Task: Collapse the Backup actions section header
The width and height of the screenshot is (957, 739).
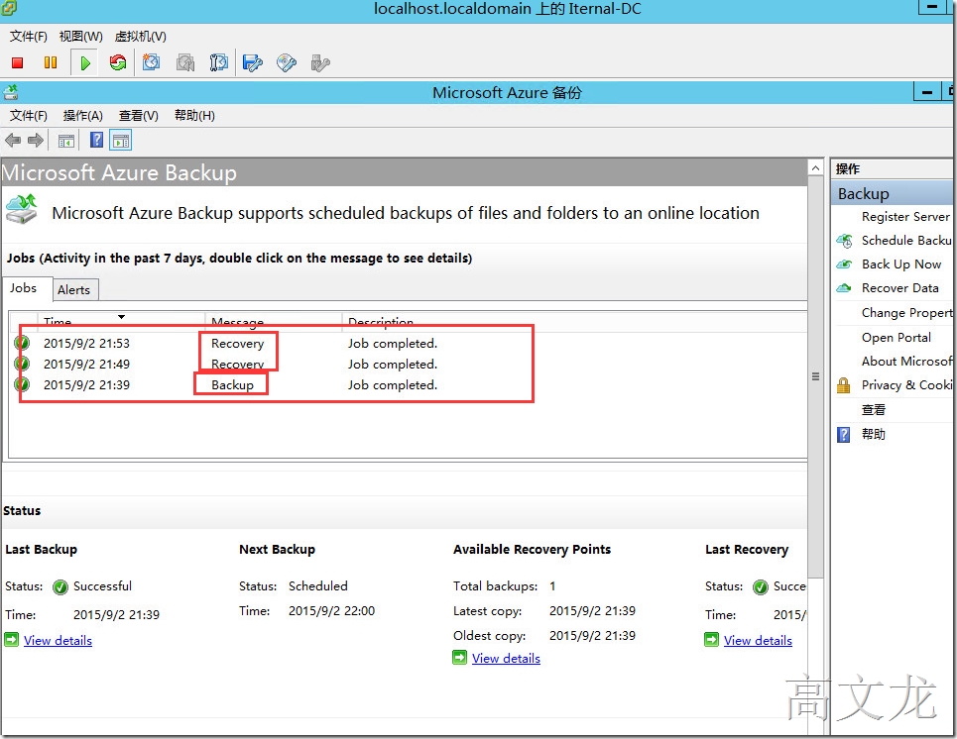Action: [893, 193]
